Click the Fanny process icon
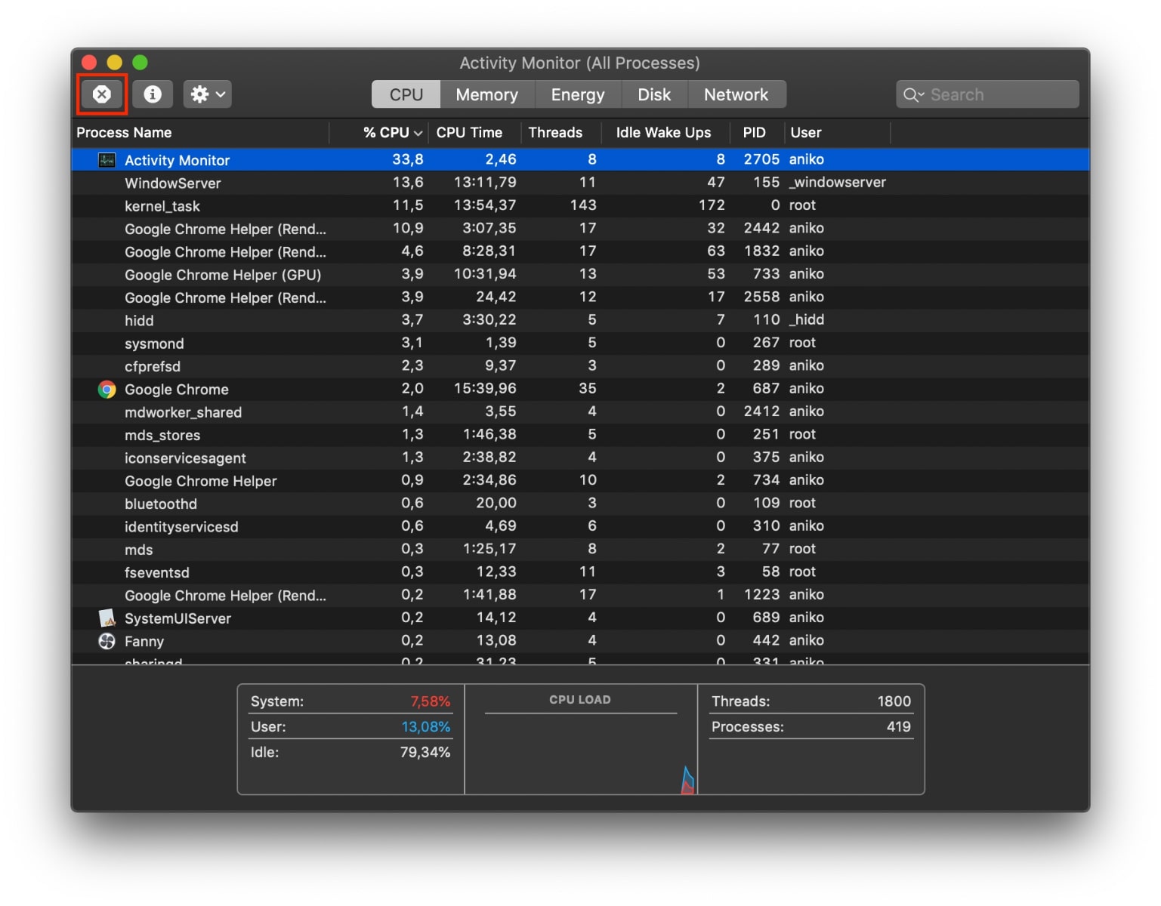 point(107,641)
